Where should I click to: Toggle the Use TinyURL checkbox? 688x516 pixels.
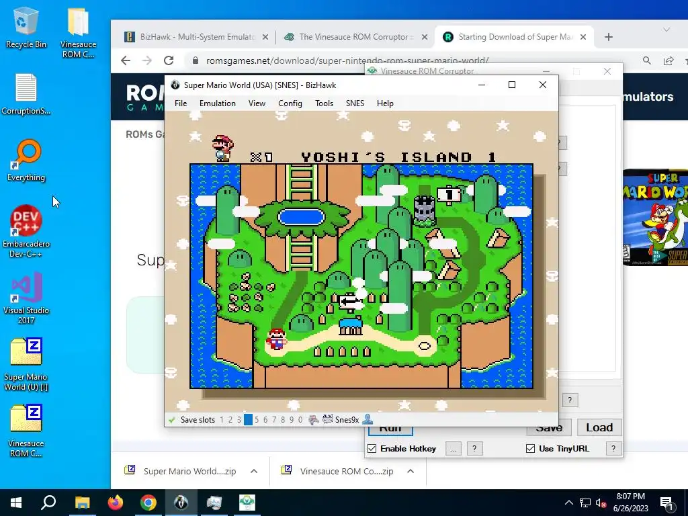coord(531,448)
